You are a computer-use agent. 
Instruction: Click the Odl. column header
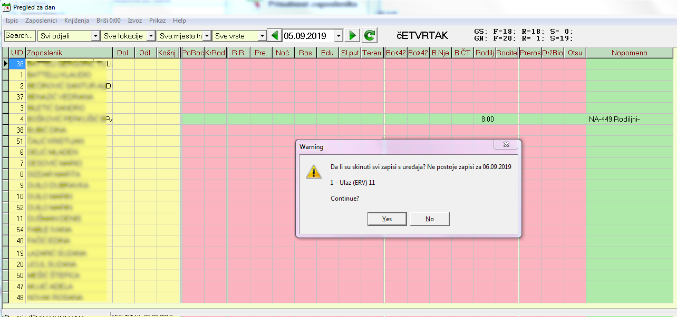pos(146,53)
